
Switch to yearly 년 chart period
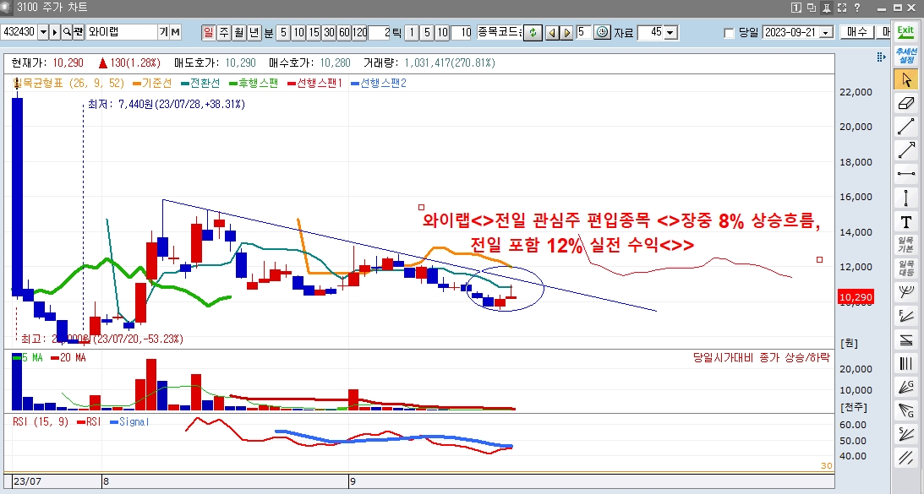click(254, 32)
